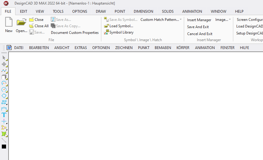The height and width of the screenshot is (160, 263).
Task: Open the Image dropdown in the ribbon
Action: 223,20
